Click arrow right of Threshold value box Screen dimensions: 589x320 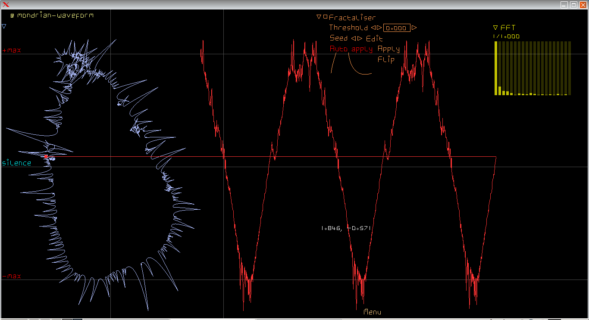coord(414,28)
